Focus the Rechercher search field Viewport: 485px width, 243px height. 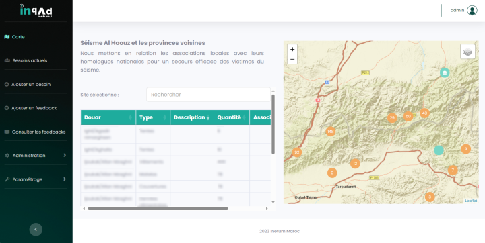tap(208, 95)
